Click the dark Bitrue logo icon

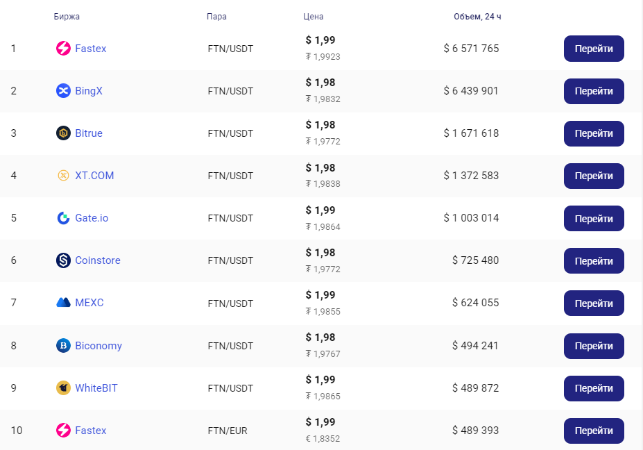pyautogui.click(x=63, y=133)
